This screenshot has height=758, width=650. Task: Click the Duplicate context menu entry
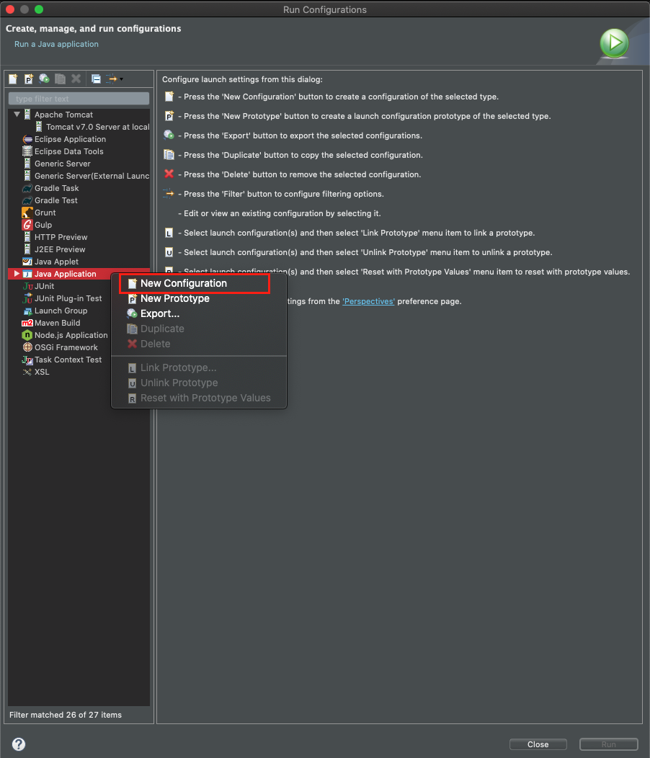(x=199, y=329)
